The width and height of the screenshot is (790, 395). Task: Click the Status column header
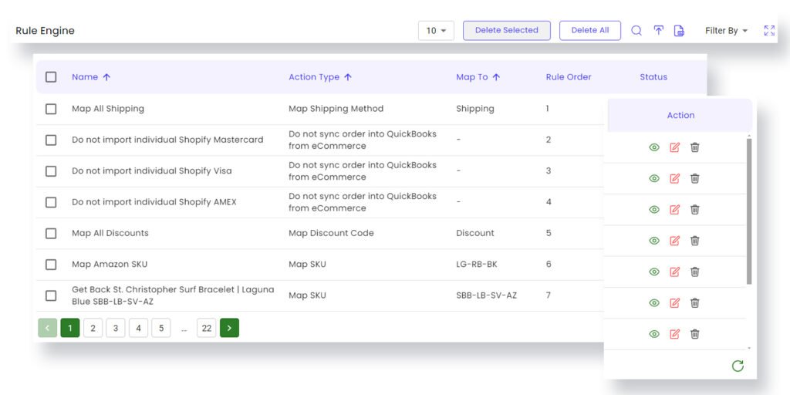(653, 77)
